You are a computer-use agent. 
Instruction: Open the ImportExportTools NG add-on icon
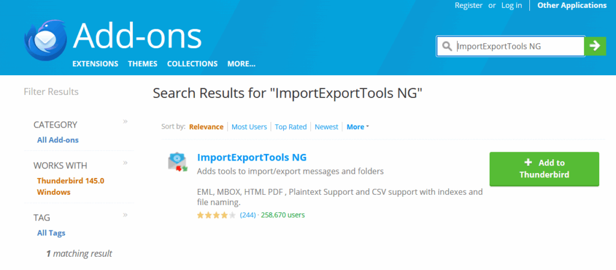pyautogui.click(x=177, y=162)
